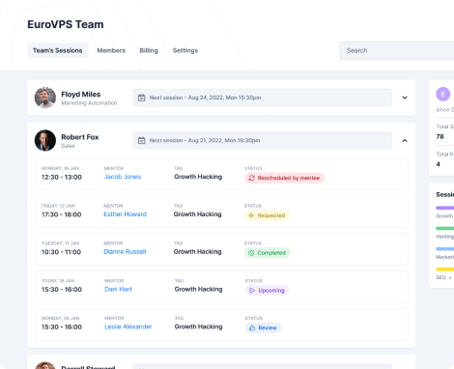454x369 pixels.
Task: Switch to the Members tab
Action: [x=111, y=50]
